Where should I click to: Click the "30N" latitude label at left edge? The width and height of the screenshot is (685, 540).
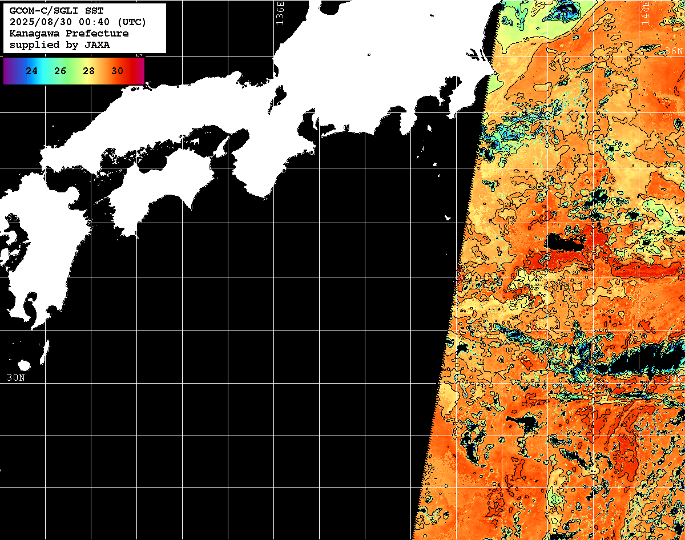coord(15,377)
